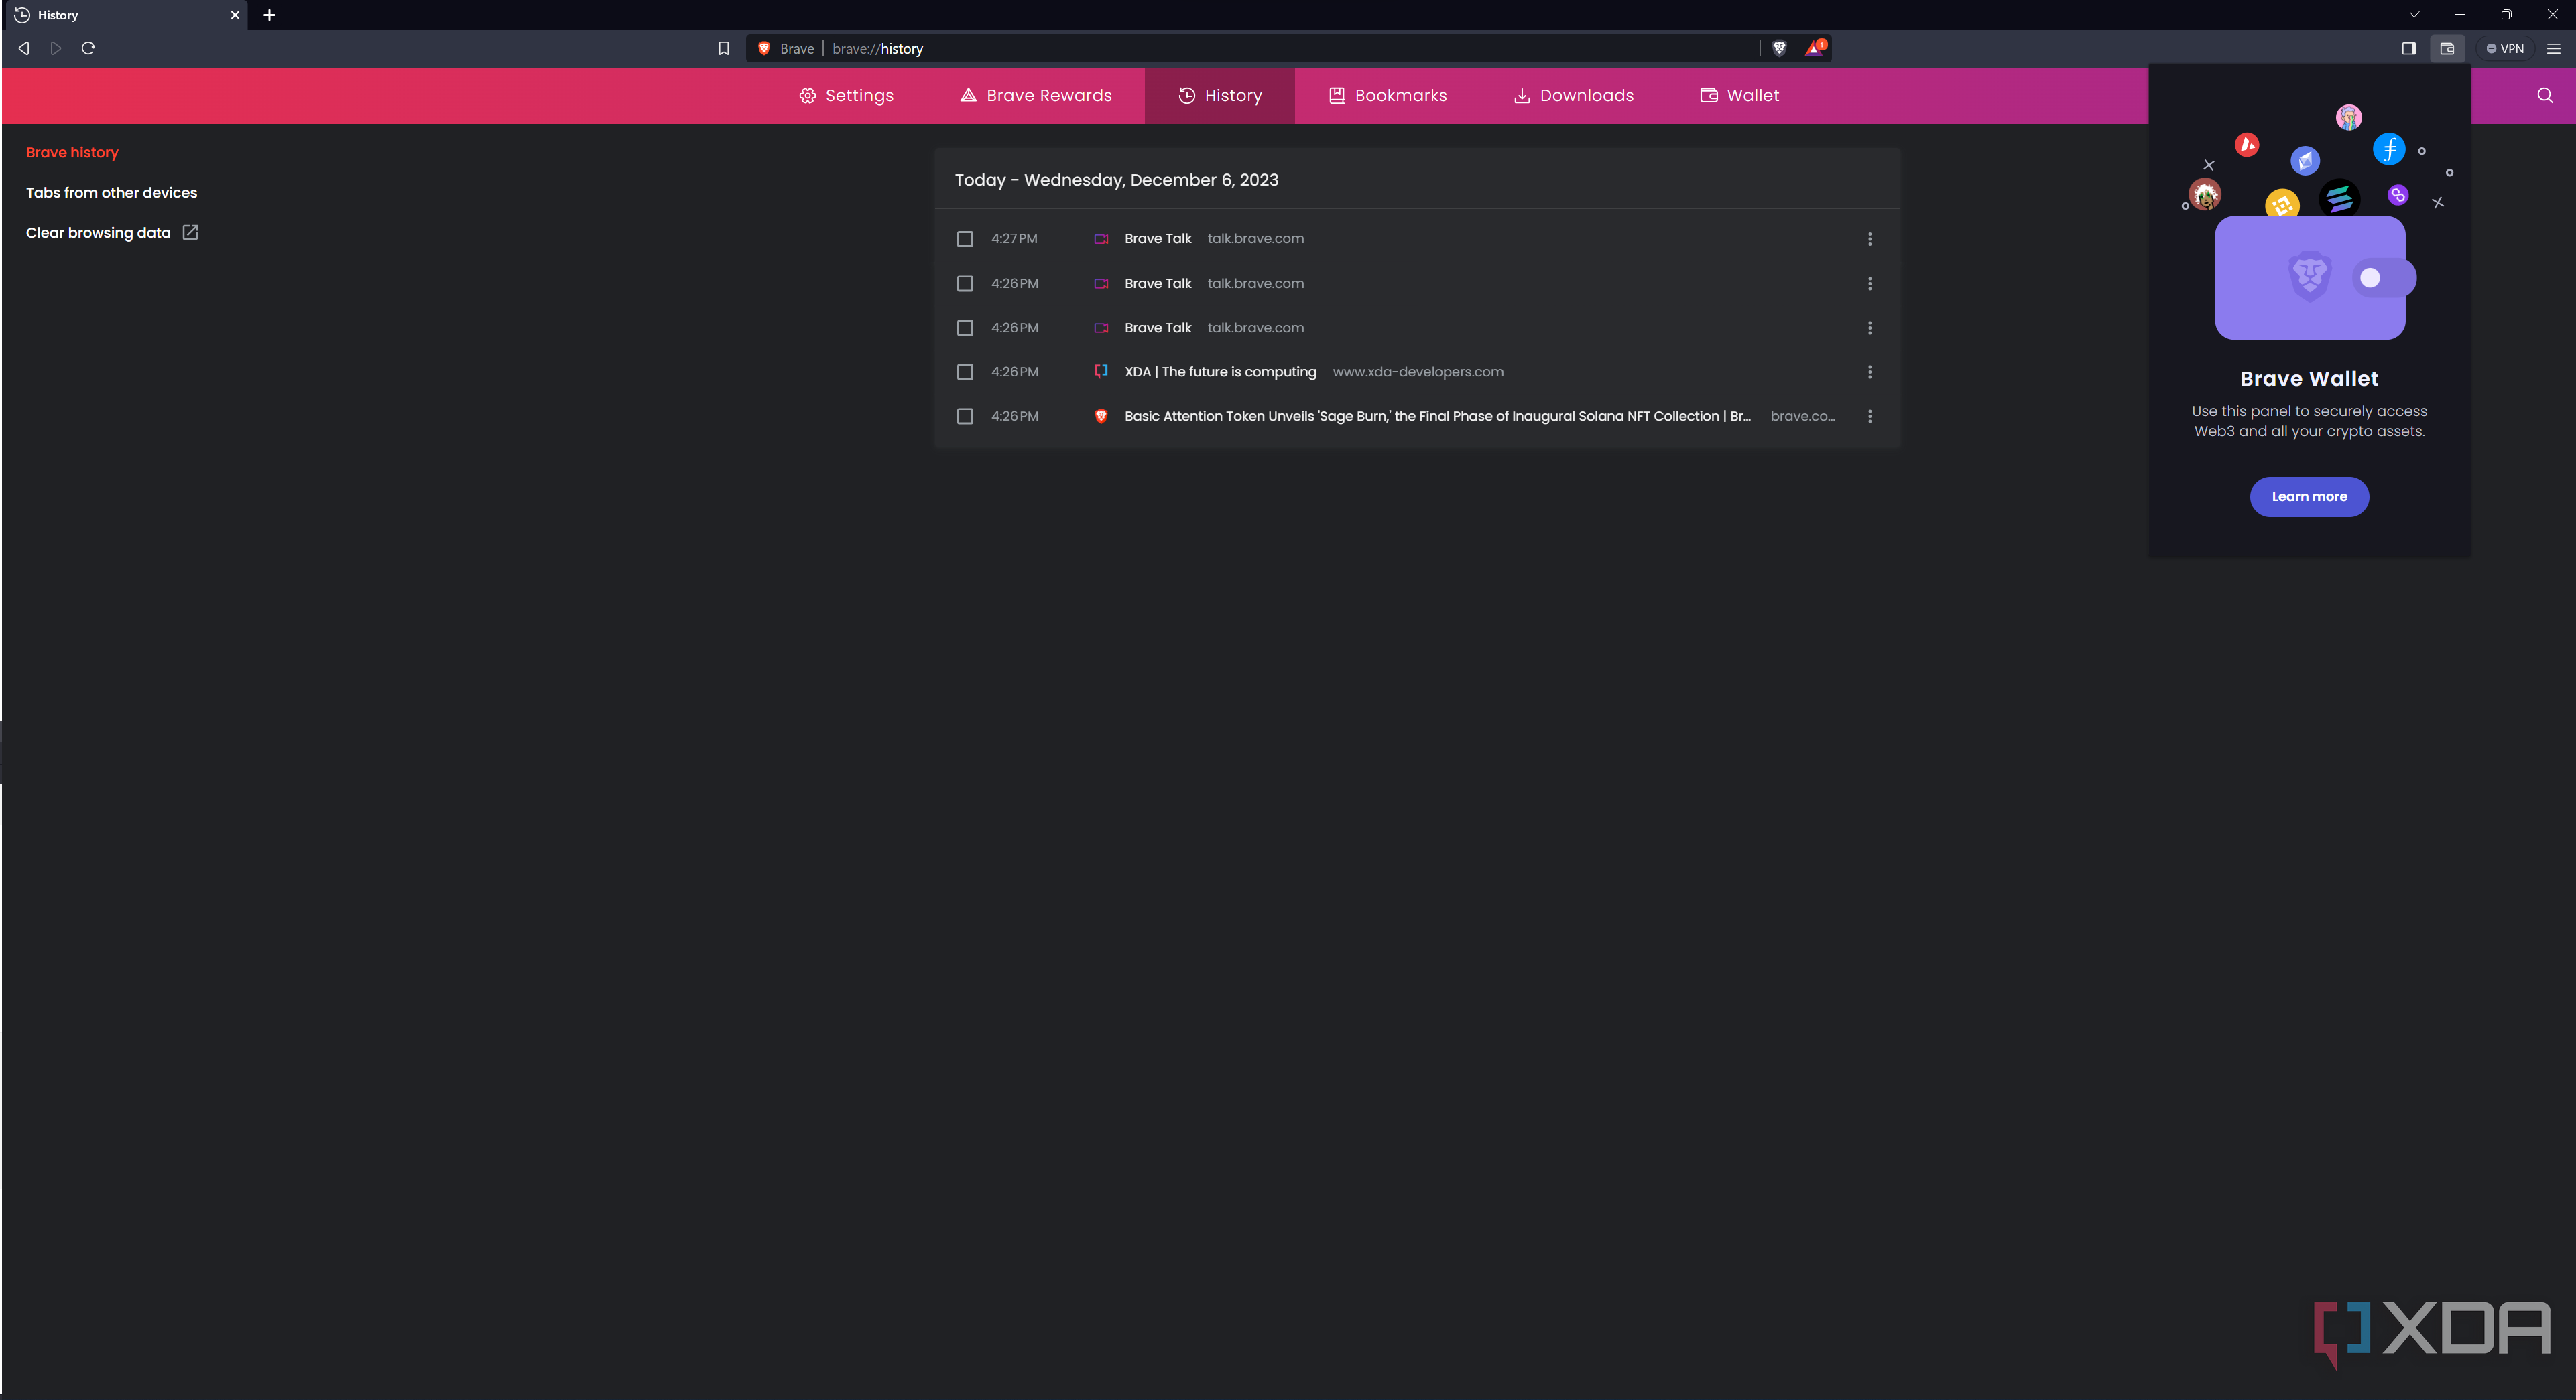Click Brave Talk camera favicon at 4:27 PM
The image size is (2576, 1400).
[1101, 239]
